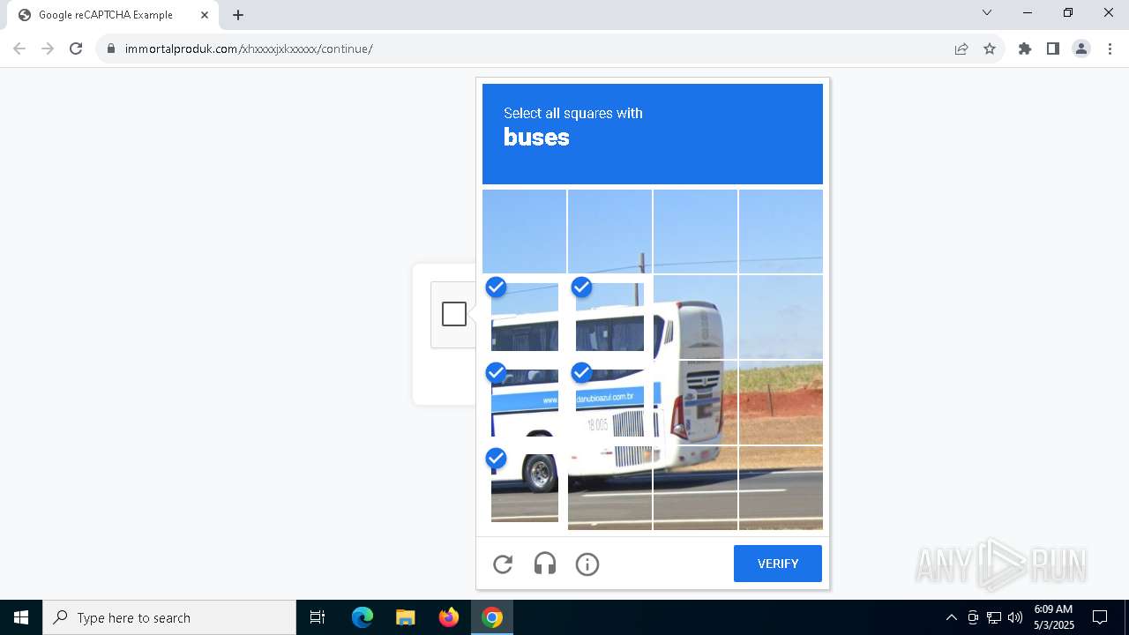The width and height of the screenshot is (1129, 635).
Task: Deselect the checked tile with blue stripe 'www'
Action: (x=525, y=402)
